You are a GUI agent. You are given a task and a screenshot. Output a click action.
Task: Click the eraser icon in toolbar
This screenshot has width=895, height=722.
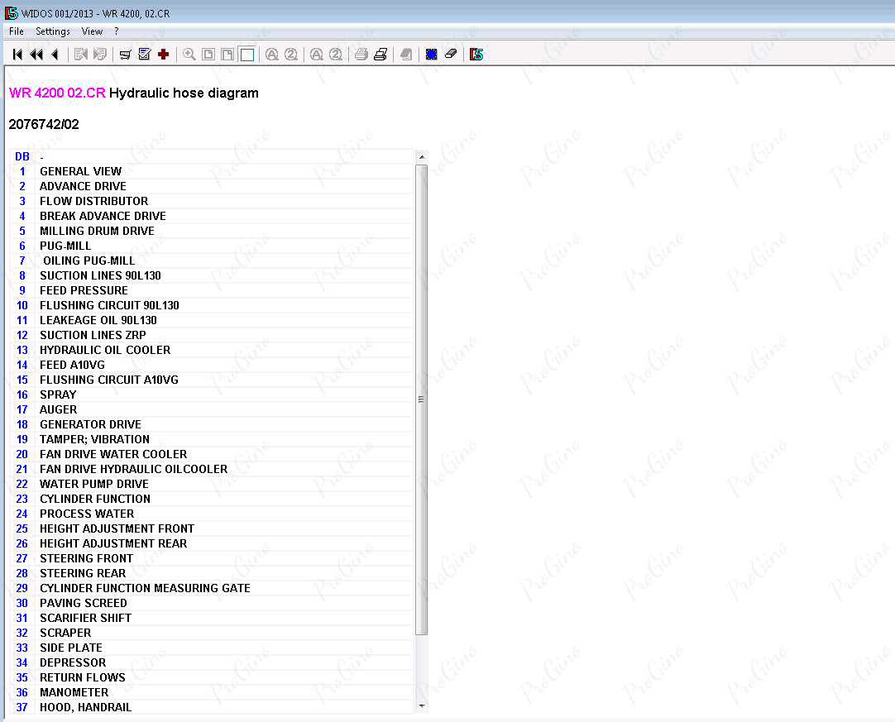click(450, 55)
